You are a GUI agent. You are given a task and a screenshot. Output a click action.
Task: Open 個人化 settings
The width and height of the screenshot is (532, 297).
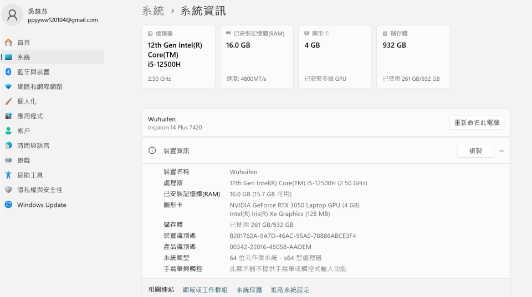(53, 101)
